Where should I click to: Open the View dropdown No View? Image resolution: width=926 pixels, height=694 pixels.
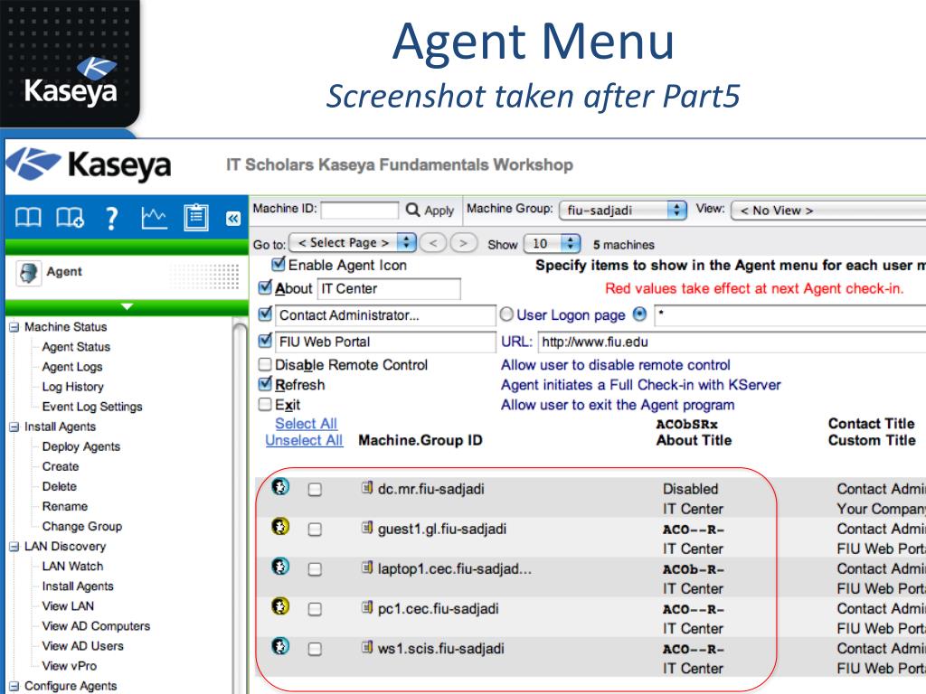click(x=828, y=210)
